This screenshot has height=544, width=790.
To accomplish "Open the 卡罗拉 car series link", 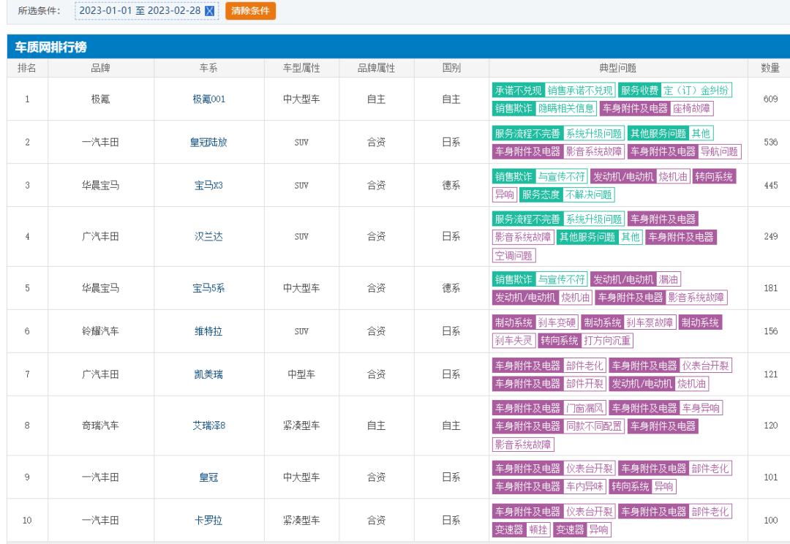I will (x=208, y=521).
